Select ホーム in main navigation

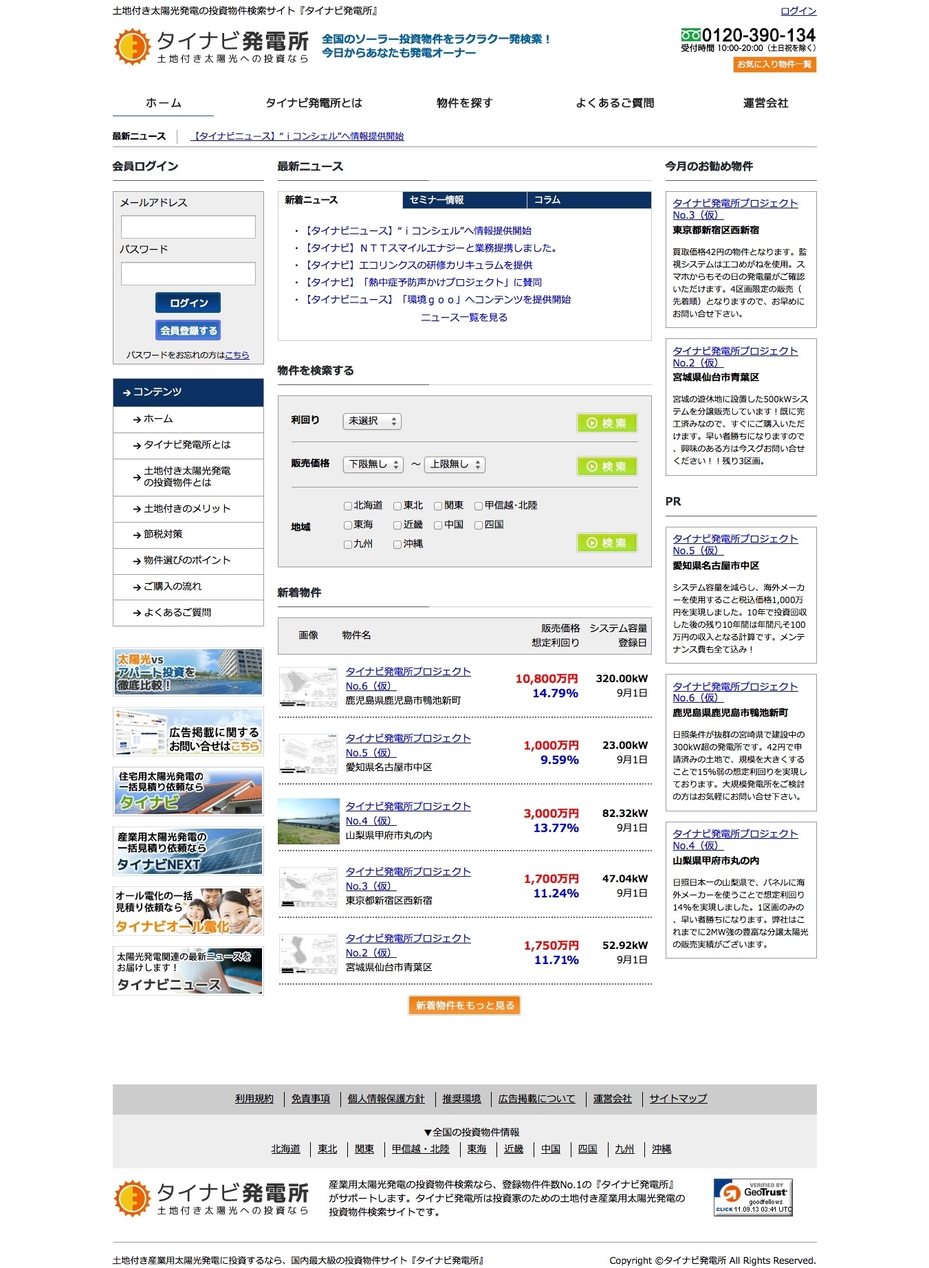(164, 103)
